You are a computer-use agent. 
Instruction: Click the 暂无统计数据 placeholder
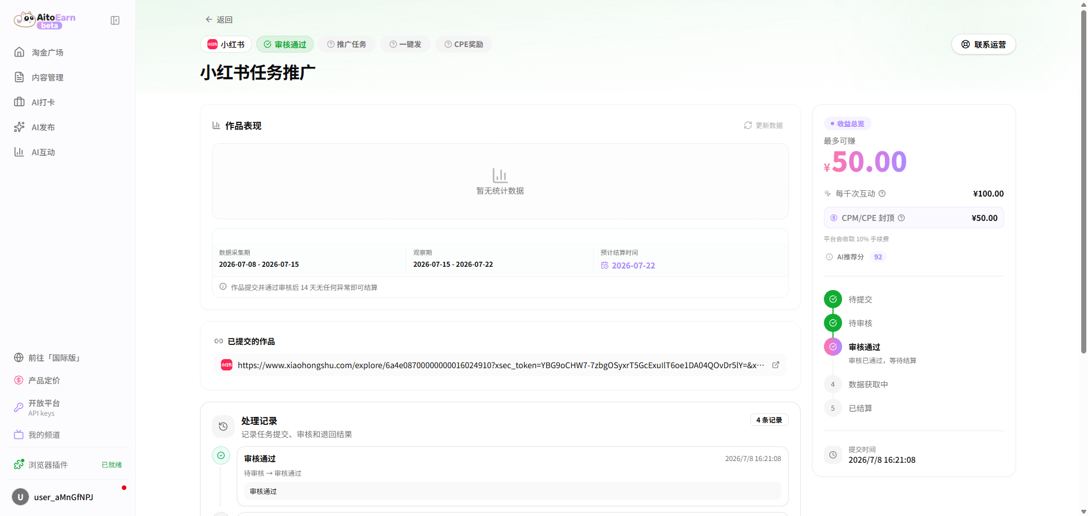tap(500, 181)
